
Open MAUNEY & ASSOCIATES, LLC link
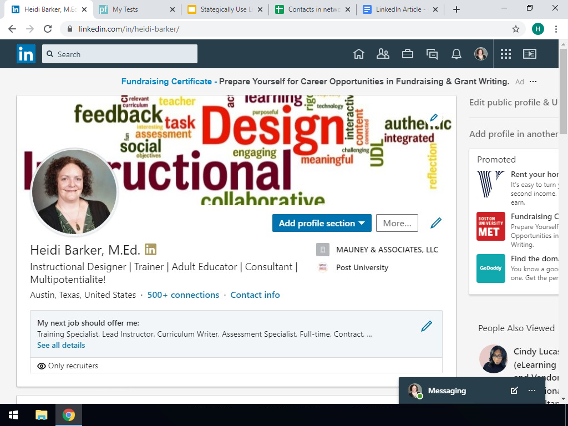[387, 250]
